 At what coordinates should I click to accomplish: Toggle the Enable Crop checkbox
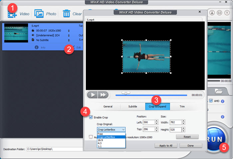point(91,117)
